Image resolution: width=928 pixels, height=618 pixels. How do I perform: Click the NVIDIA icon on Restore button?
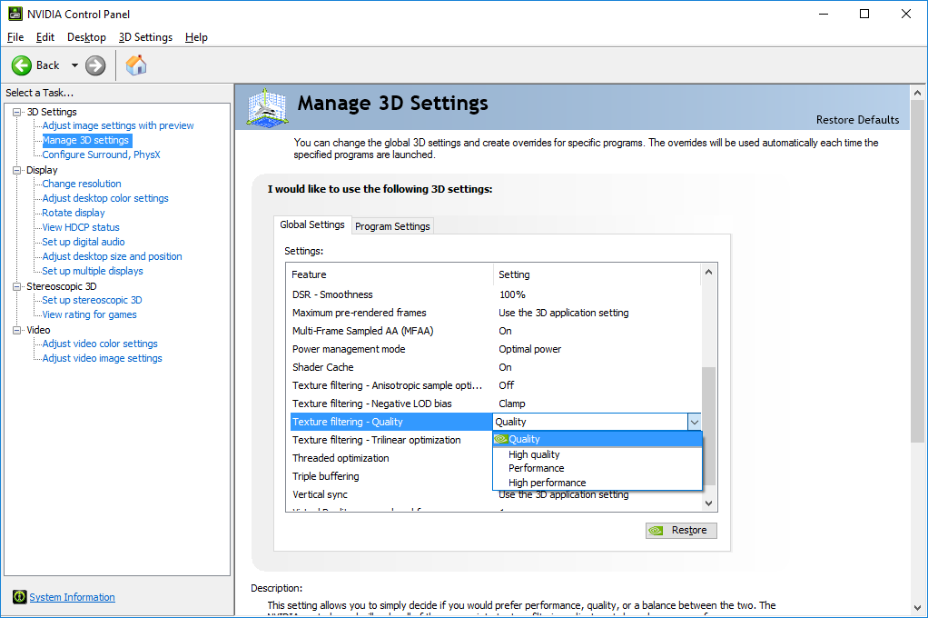point(656,531)
